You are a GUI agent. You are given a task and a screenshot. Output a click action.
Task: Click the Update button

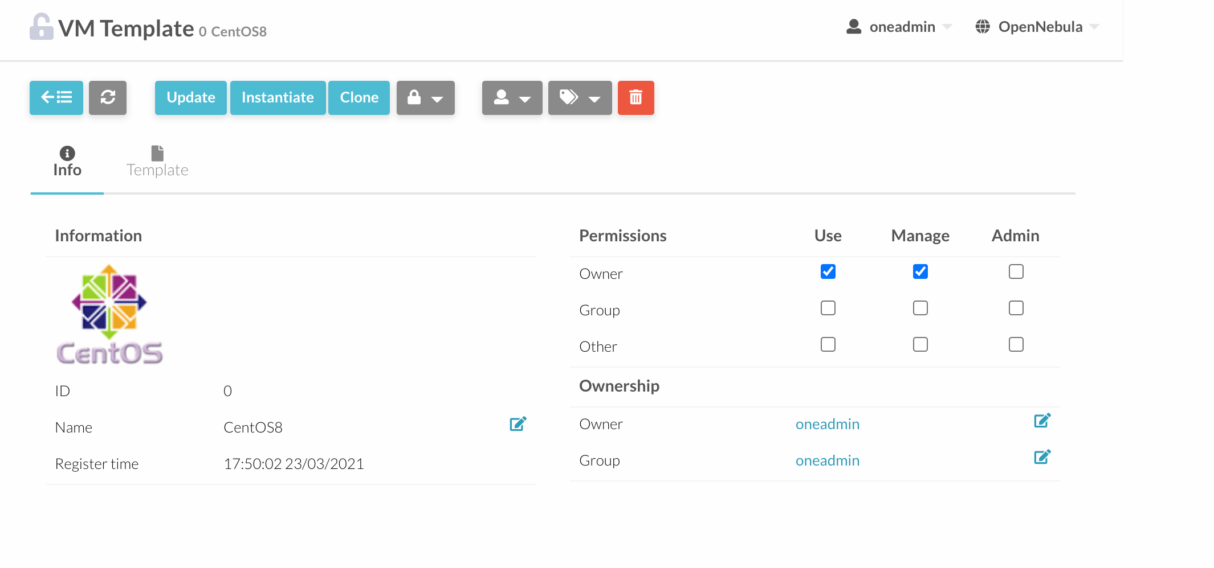point(191,98)
